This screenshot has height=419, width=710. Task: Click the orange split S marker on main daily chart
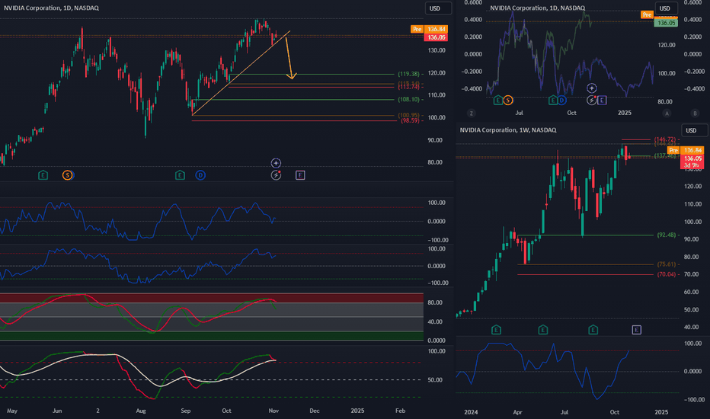(68, 175)
